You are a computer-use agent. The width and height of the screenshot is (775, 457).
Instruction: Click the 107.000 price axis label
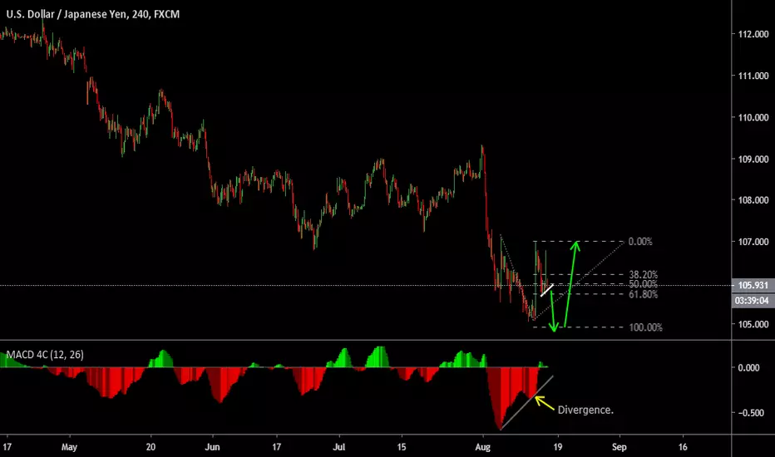click(753, 242)
